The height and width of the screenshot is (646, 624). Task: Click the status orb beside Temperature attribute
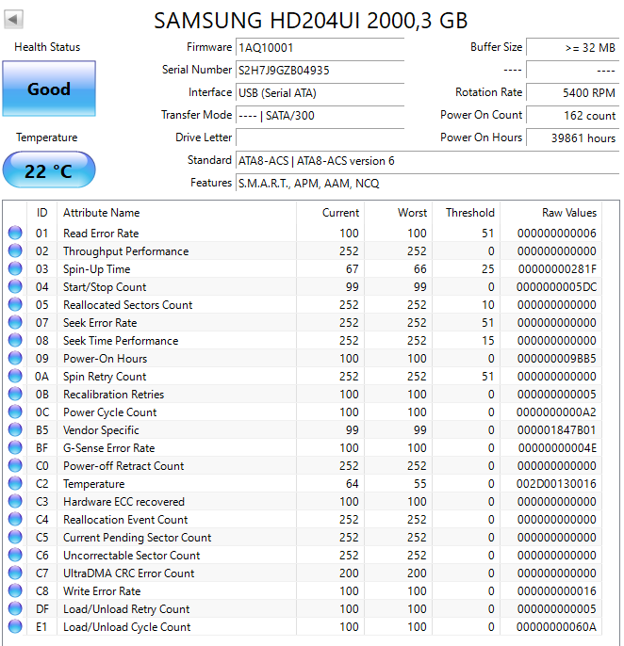click(15, 484)
